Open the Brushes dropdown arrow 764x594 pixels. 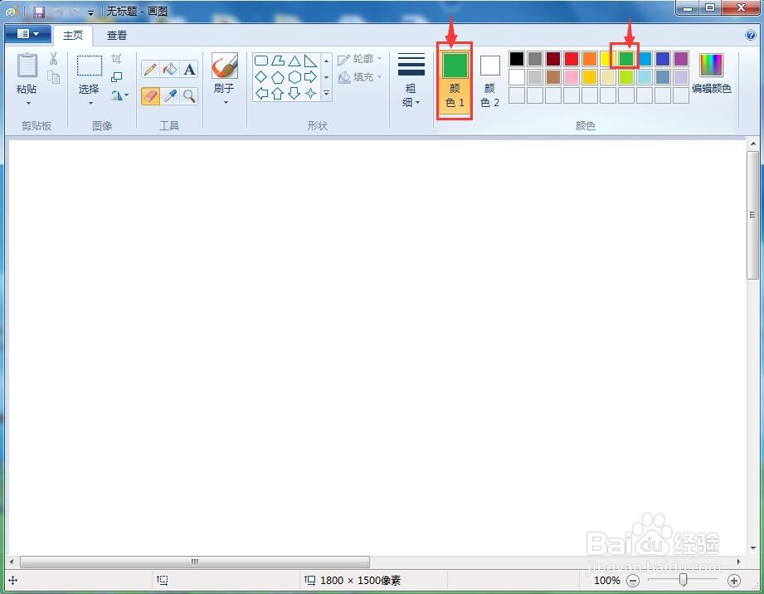pos(226,102)
